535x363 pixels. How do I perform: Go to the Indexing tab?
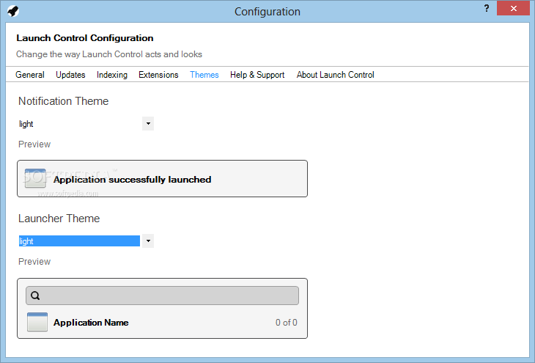pyautogui.click(x=112, y=75)
